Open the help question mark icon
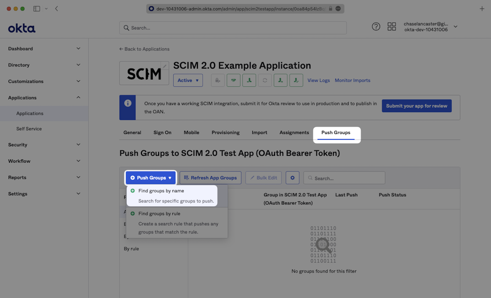491x298 pixels. (376, 27)
